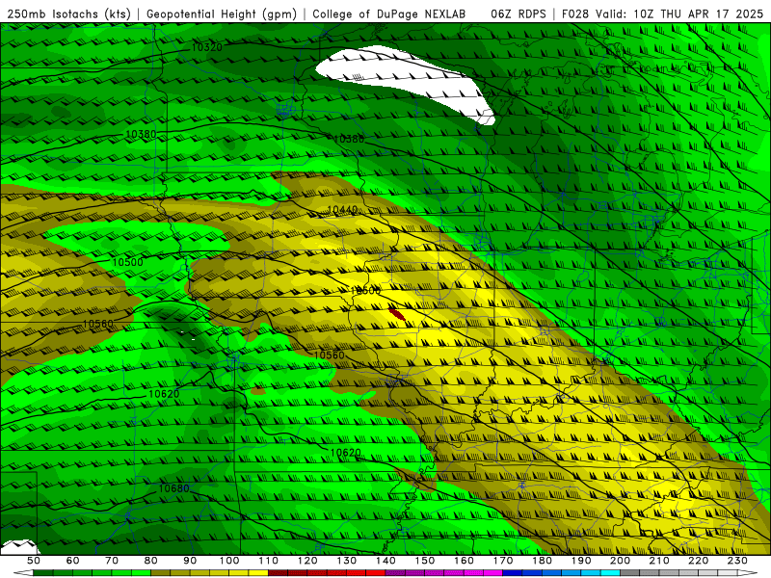Image resolution: width=771 pixels, height=578 pixels.
Task: Click the "250mb Isotachs (kts)" title text
Action: click(69, 14)
